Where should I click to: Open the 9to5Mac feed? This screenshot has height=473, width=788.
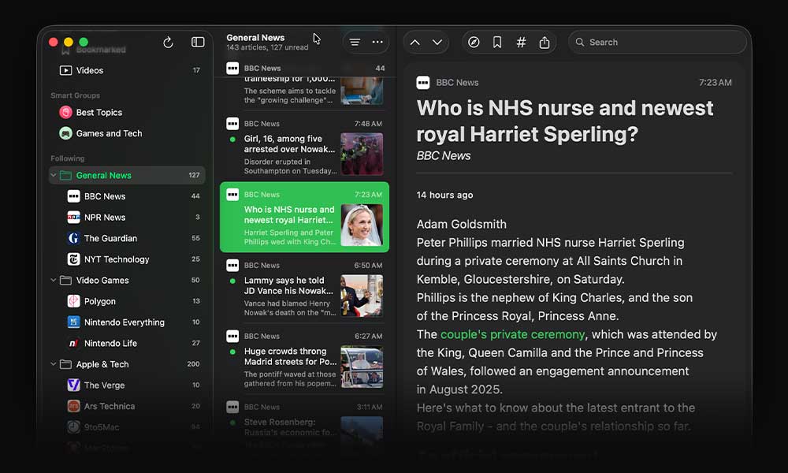pyautogui.click(x=127, y=427)
